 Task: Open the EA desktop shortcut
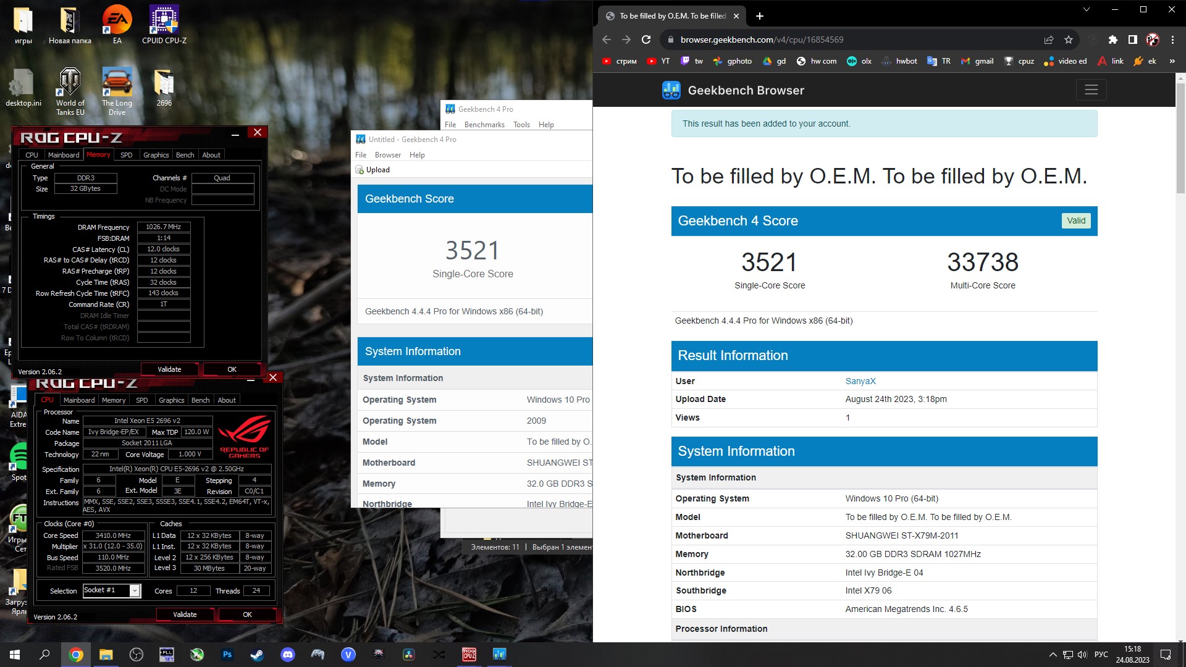pos(117,25)
